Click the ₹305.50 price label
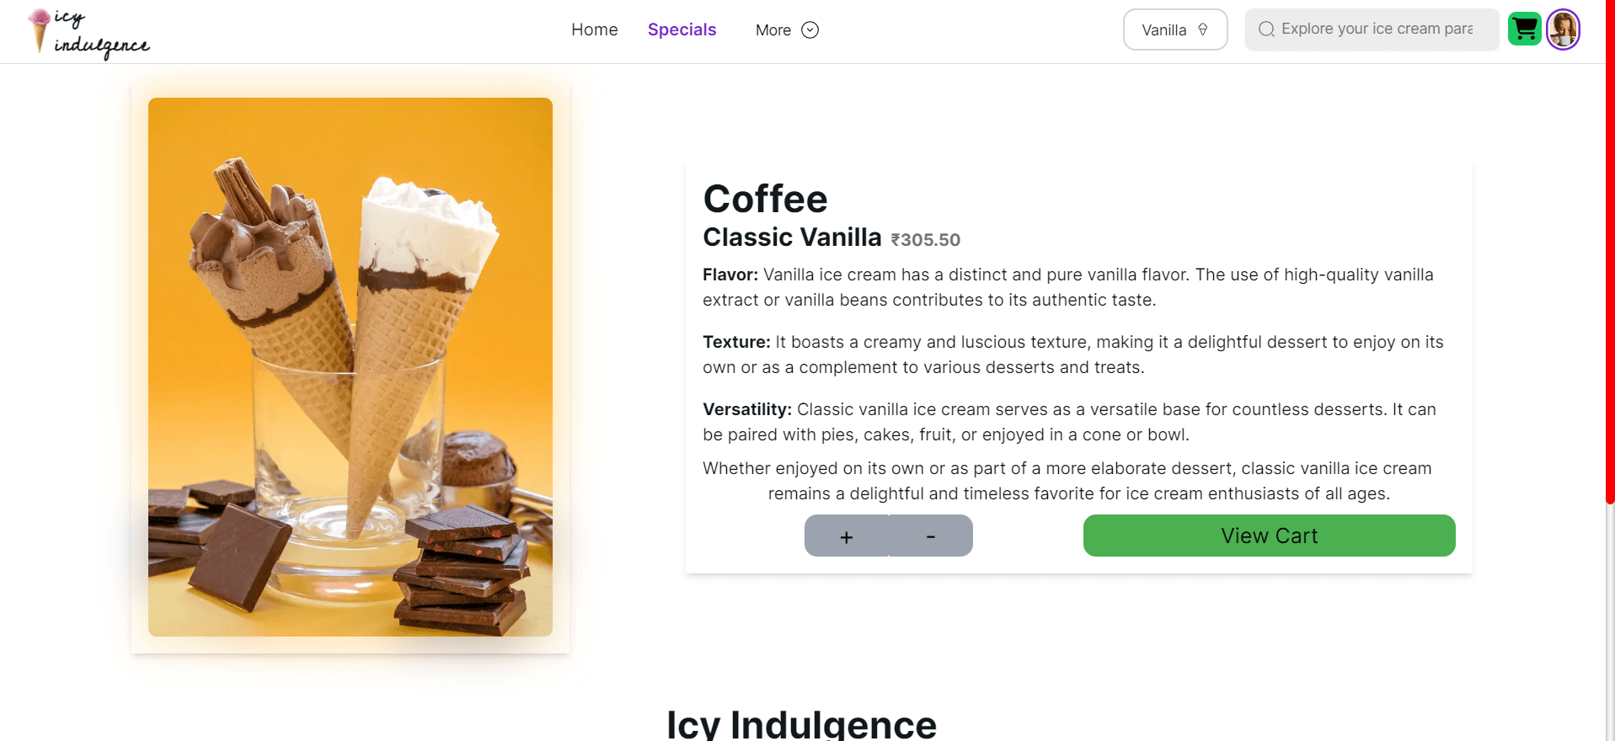Viewport: 1615px width, 741px height. (925, 240)
